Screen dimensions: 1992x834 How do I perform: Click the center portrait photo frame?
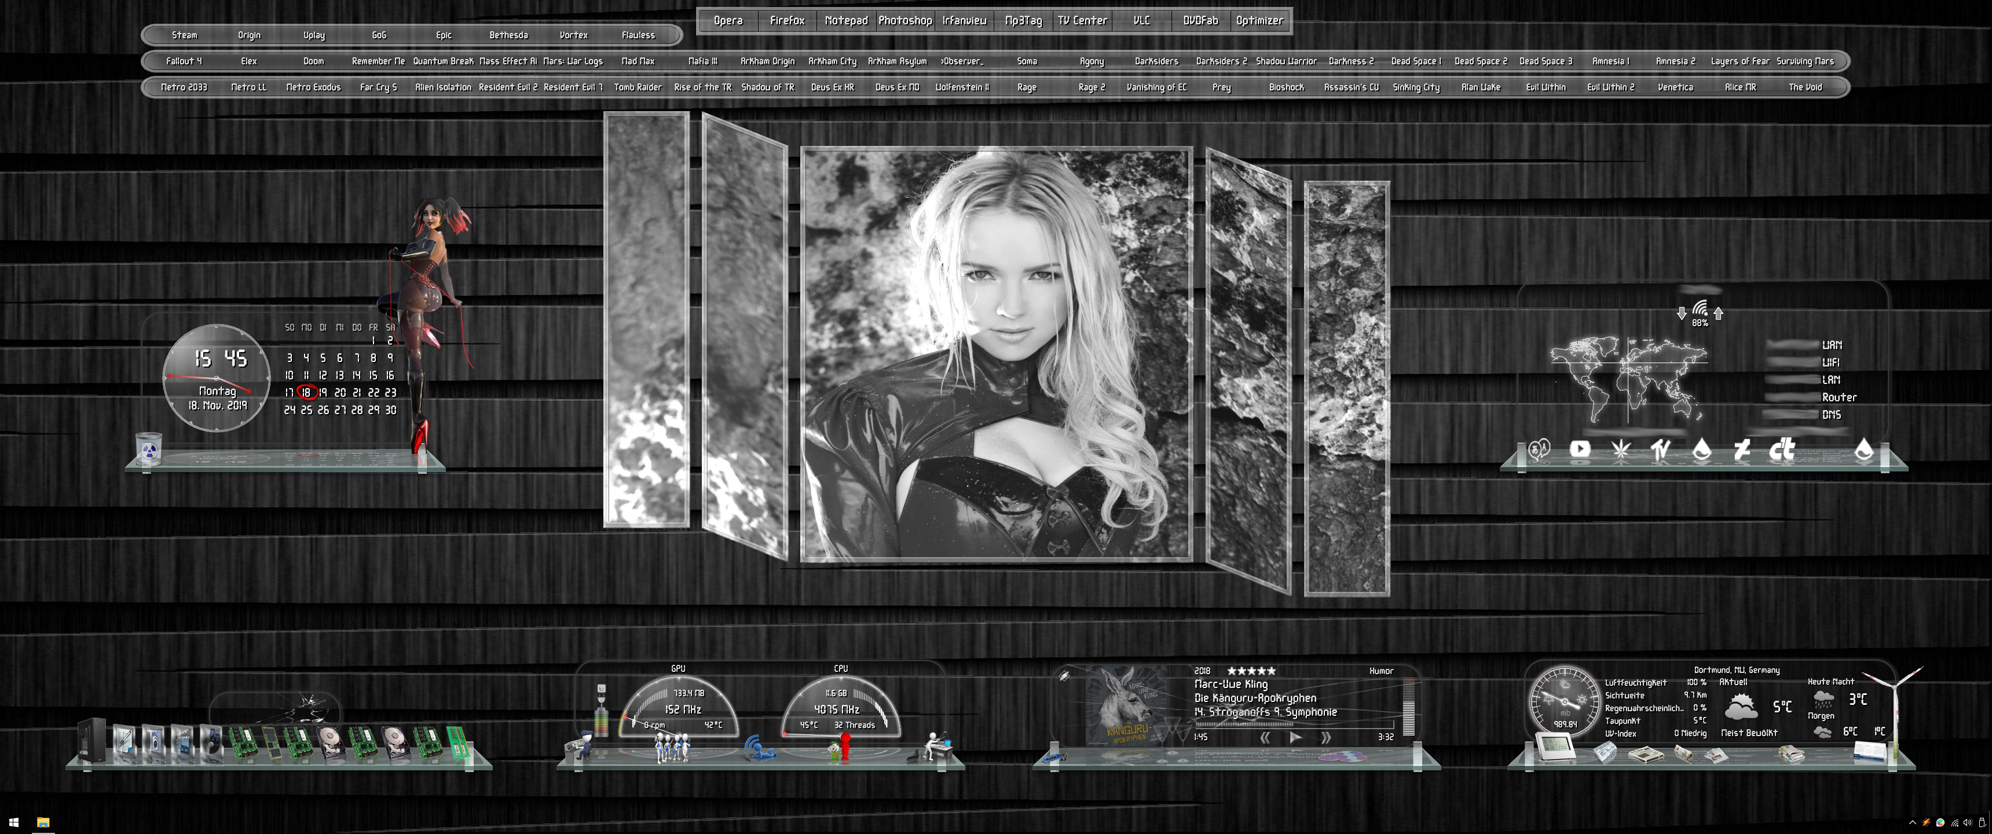coord(997,354)
